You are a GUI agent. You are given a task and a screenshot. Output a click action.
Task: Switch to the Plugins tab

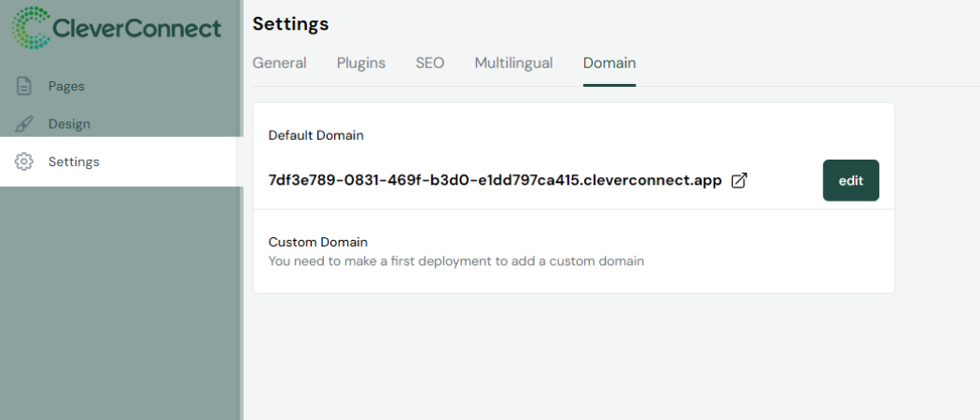click(x=361, y=63)
